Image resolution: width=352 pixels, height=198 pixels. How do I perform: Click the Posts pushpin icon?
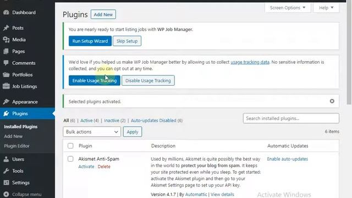(6, 28)
